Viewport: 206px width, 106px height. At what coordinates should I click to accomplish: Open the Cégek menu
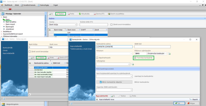(x=55, y=5)
